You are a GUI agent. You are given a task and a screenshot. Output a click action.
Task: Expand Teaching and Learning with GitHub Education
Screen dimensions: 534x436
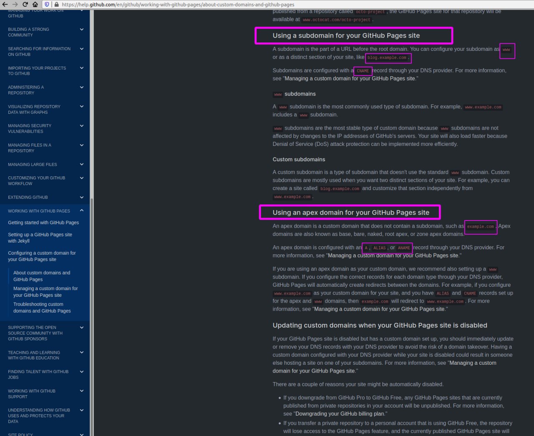tap(82, 353)
